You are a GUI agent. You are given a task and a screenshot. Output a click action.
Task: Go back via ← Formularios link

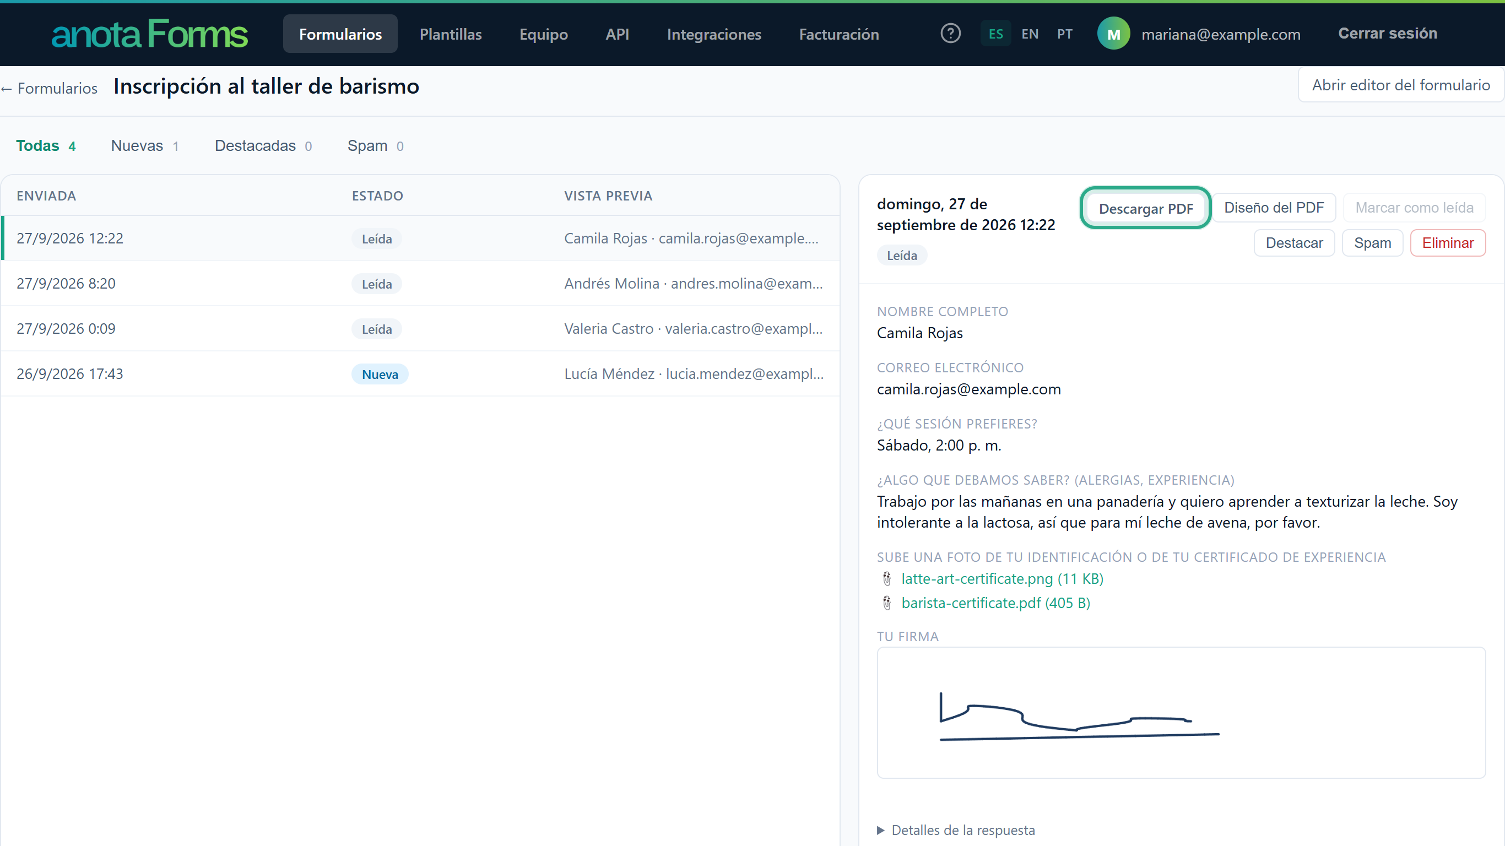click(x=49, y=88)
